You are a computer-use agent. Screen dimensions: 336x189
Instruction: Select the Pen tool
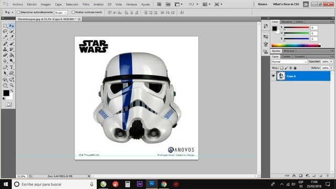5,68
